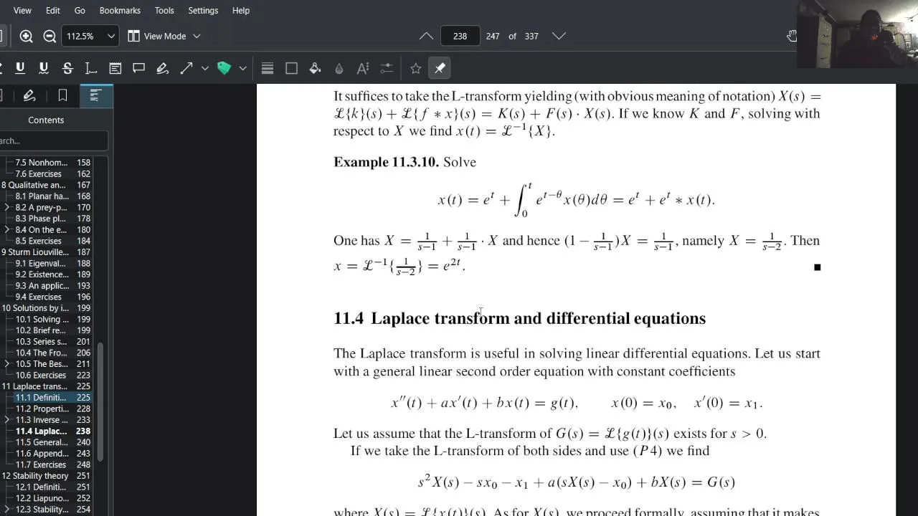Screen dimensions: 918x516
Task: Open the Go menu
Action: 80,11
